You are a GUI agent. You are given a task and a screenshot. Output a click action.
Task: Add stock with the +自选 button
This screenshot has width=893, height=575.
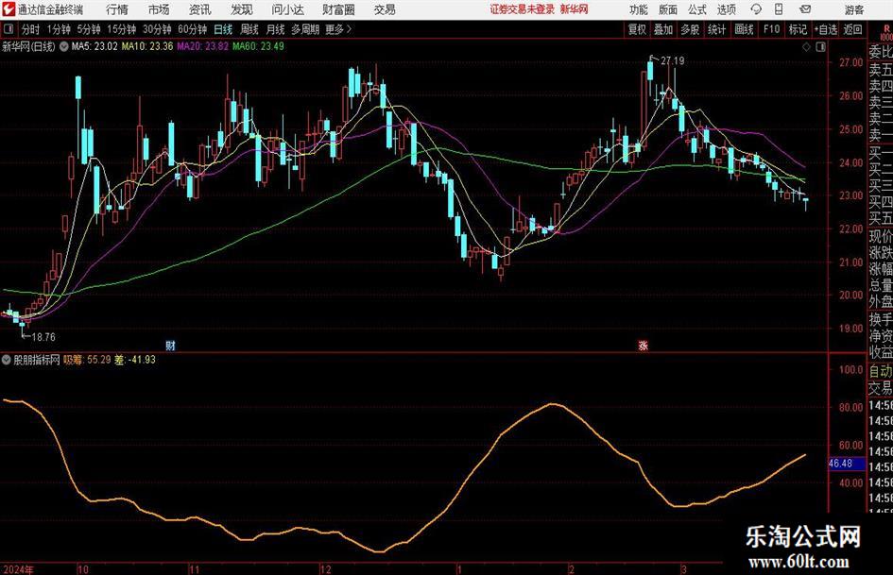(x=826, y=29)
